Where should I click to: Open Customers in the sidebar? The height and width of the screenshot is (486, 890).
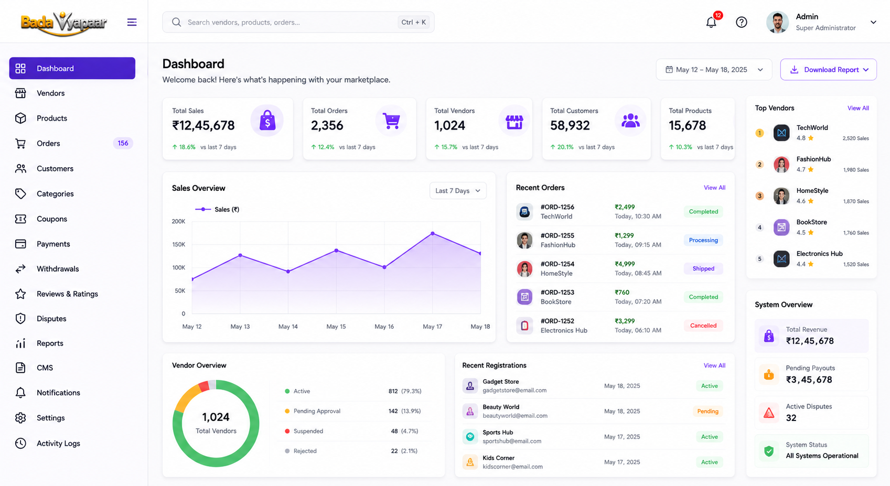click(x=72, y=168)
